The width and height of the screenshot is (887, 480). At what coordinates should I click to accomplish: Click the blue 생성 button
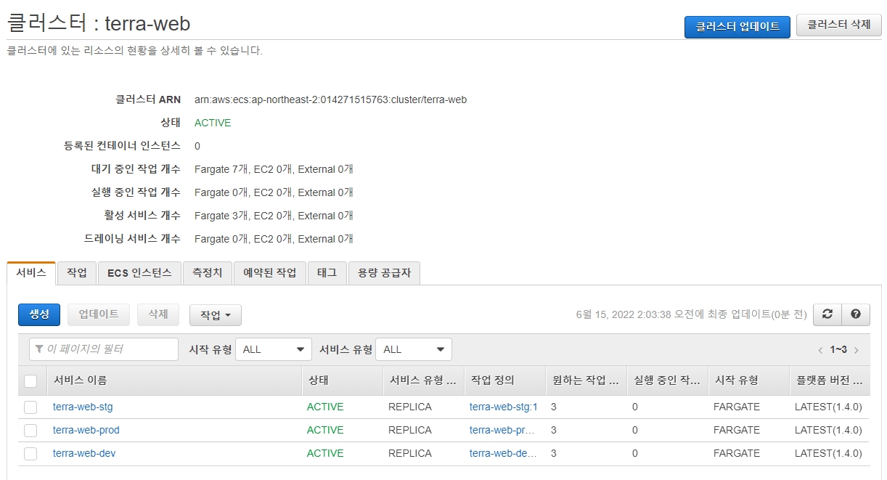pyautogui.click(x=39, y=314)
